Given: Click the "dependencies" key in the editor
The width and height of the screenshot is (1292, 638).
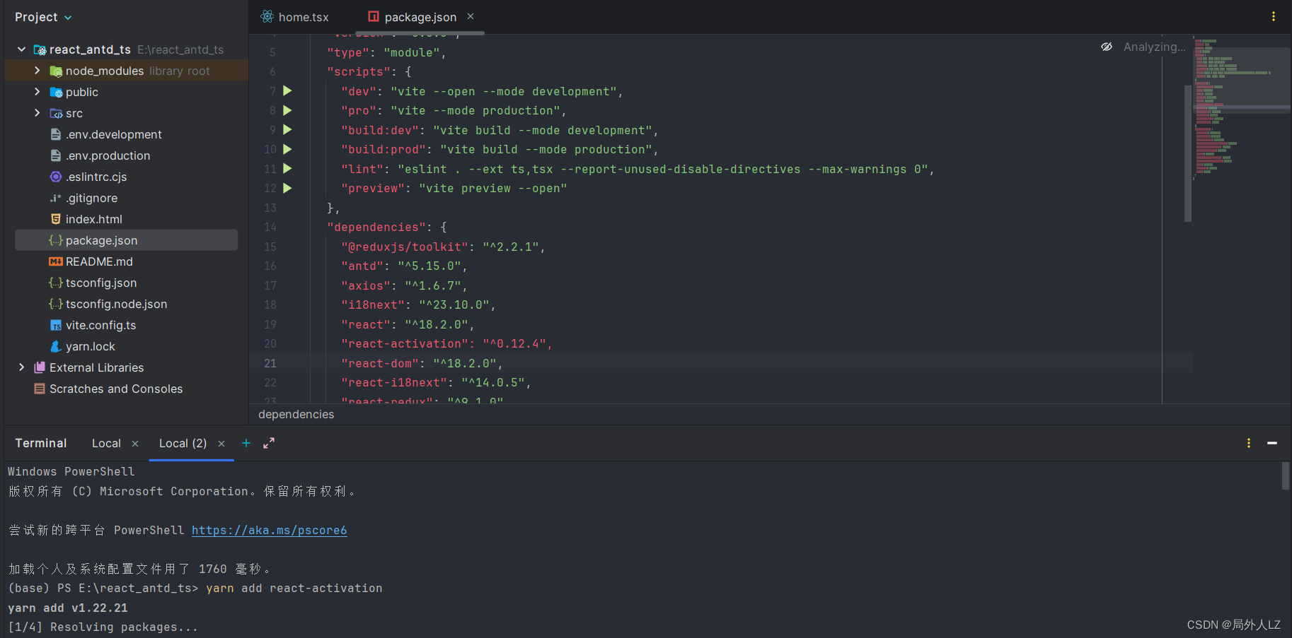Looking at the screenshot, I should click(376, 227).
